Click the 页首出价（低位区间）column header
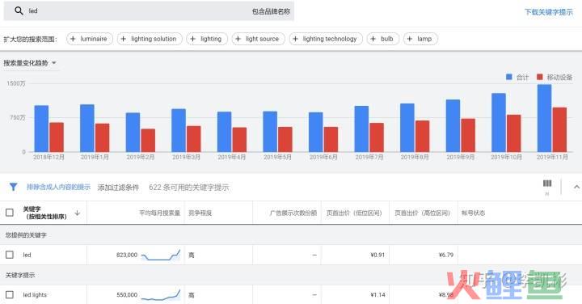The height and width of the screenshot is (304, 582). (x=354, y=213)
